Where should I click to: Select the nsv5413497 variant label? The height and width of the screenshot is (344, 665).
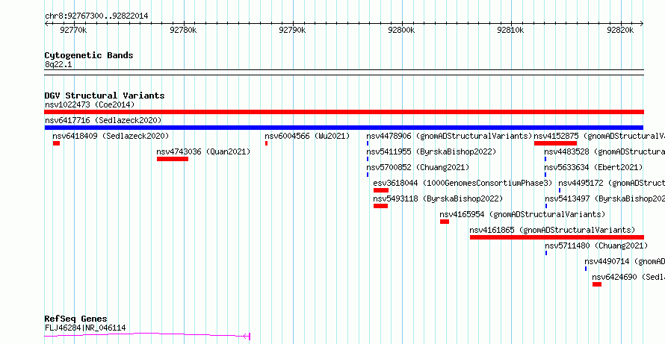(x=604, y=198)
